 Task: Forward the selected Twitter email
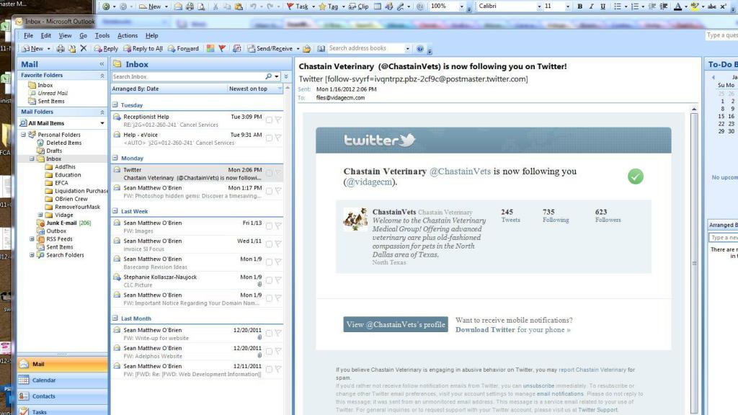(x=183, y=48)
